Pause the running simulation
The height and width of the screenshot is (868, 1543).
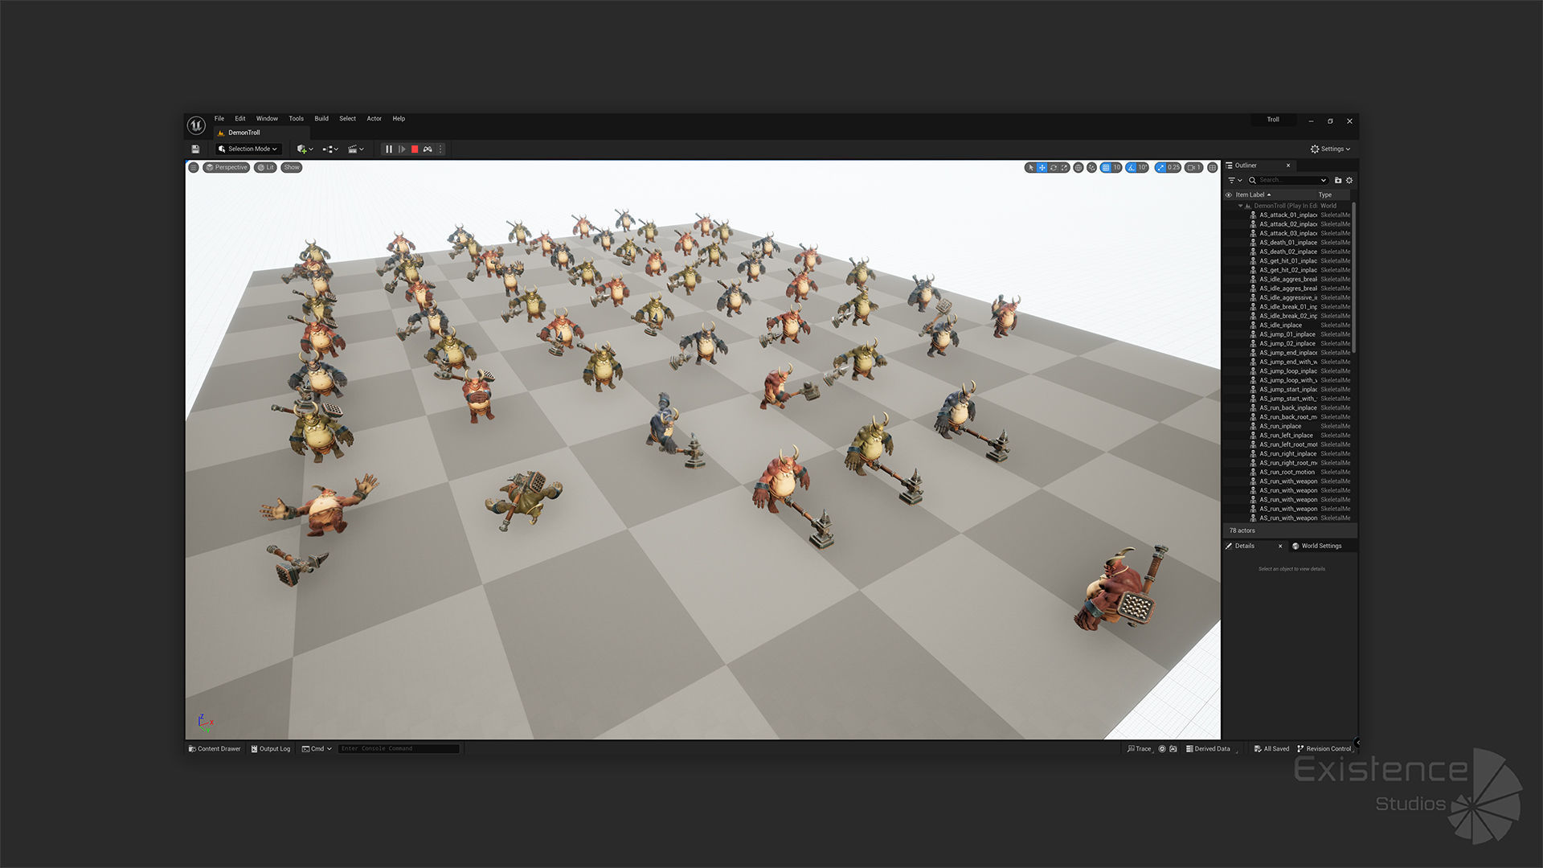tap(389, 149)
